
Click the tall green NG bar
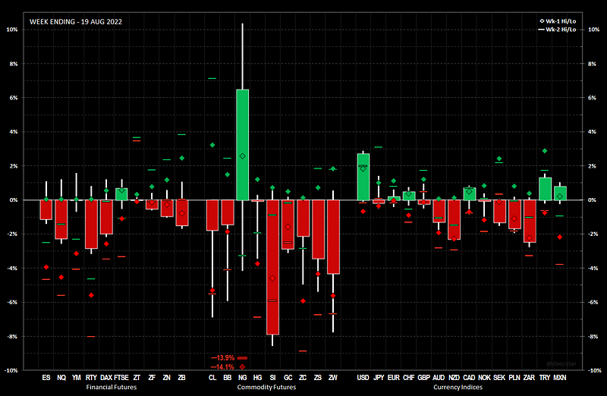pos(242,144)
